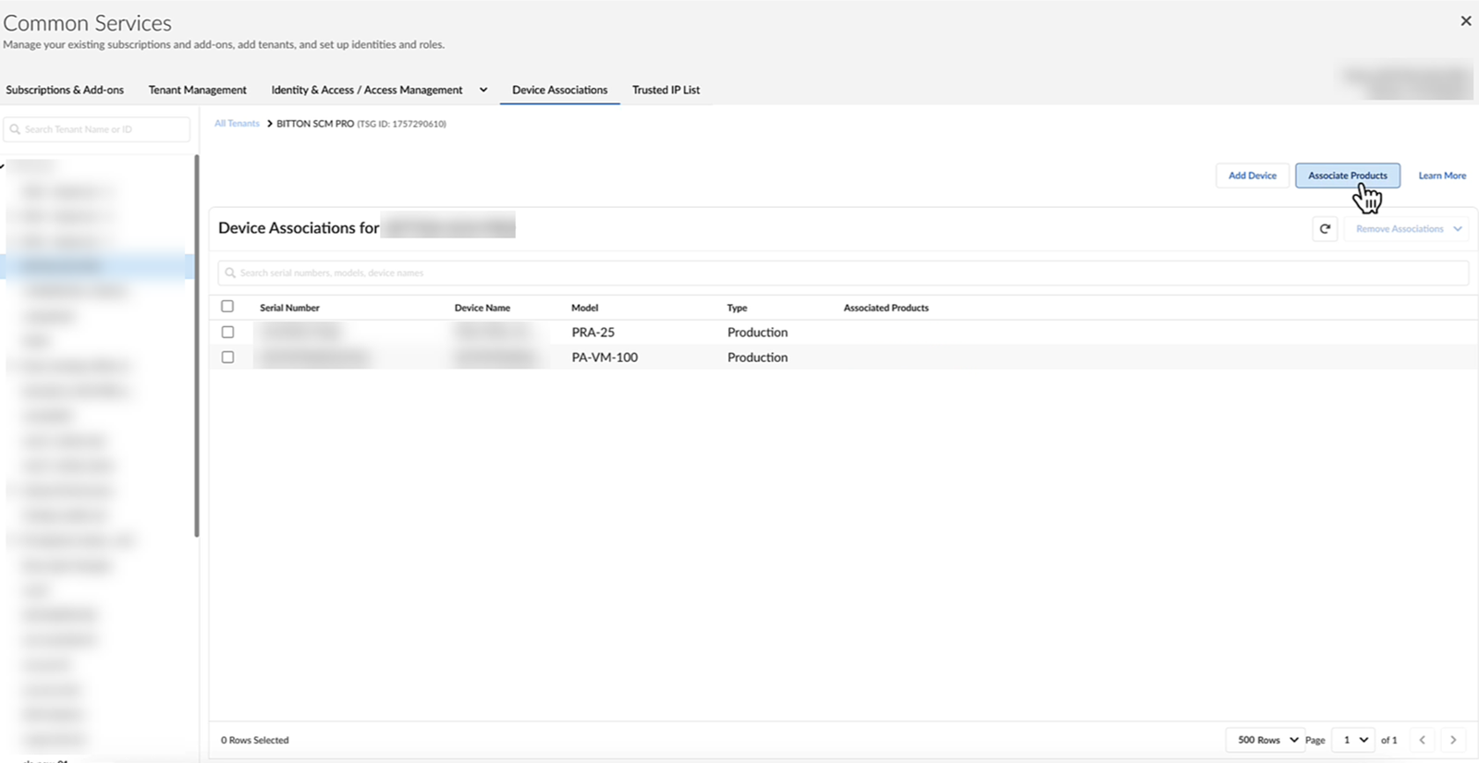Click search icon in tenant search box
Viewport: 1479px width, 763px height.
(x=15, y=129)
